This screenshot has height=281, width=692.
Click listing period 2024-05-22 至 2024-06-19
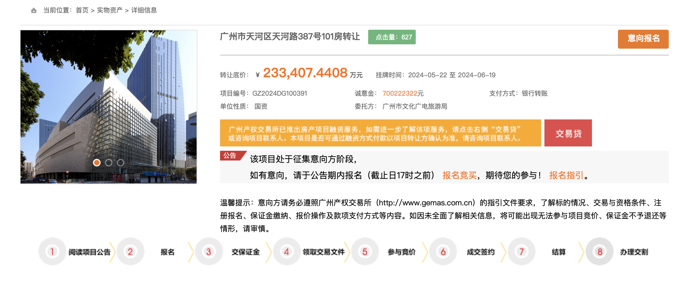click(452, 75)
